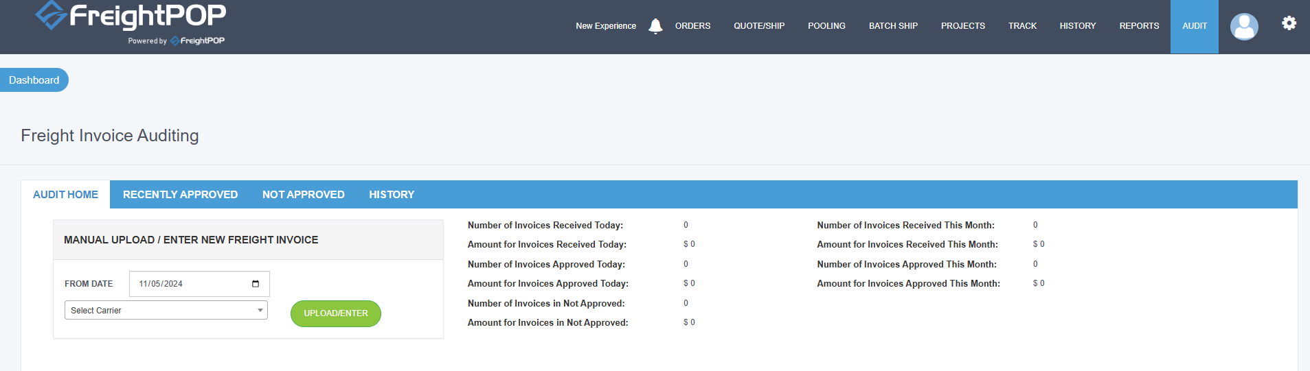Switch to the AUDIT HOME tab
The image size is (1310, 371).
[66, 195]
